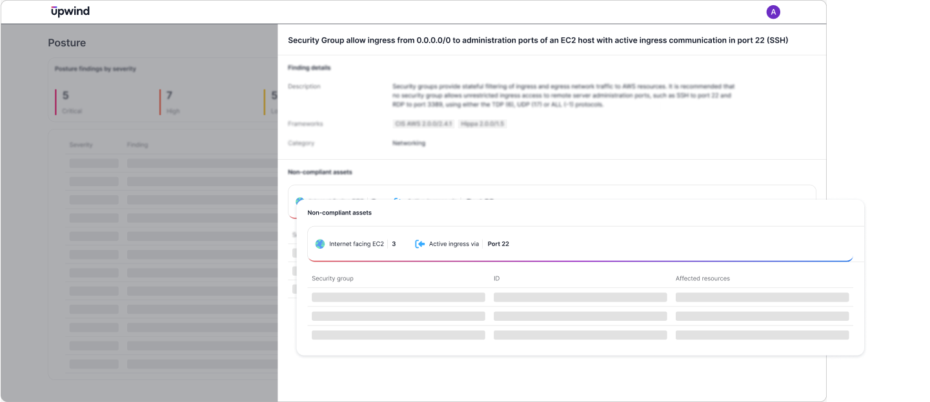This screenshot has height=402, width=930.
Task: Click the Port 22 label
Action: pos(498,244)
